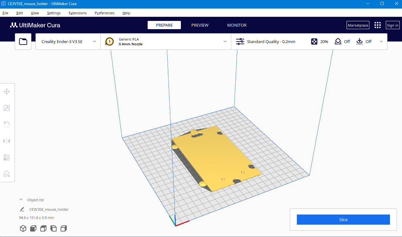
Task: Click the Sign in button
Action: point(393,25)
